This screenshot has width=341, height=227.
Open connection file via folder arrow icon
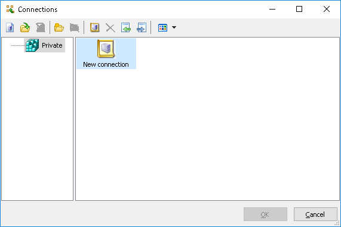(x=25, y=27)
